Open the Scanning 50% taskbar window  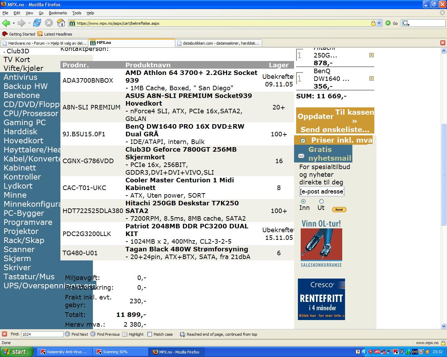(x=120, y=352)
